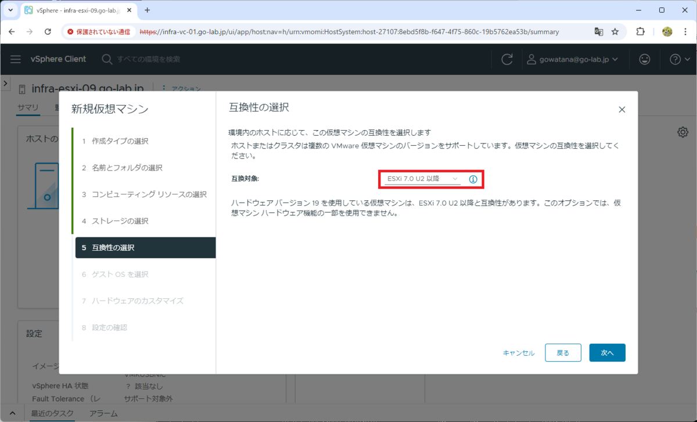697x422 pixels.
Task: Close the vSphere browser tab
Action: point(129,10)
